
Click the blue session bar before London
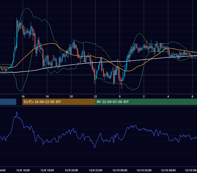[8, 102]
